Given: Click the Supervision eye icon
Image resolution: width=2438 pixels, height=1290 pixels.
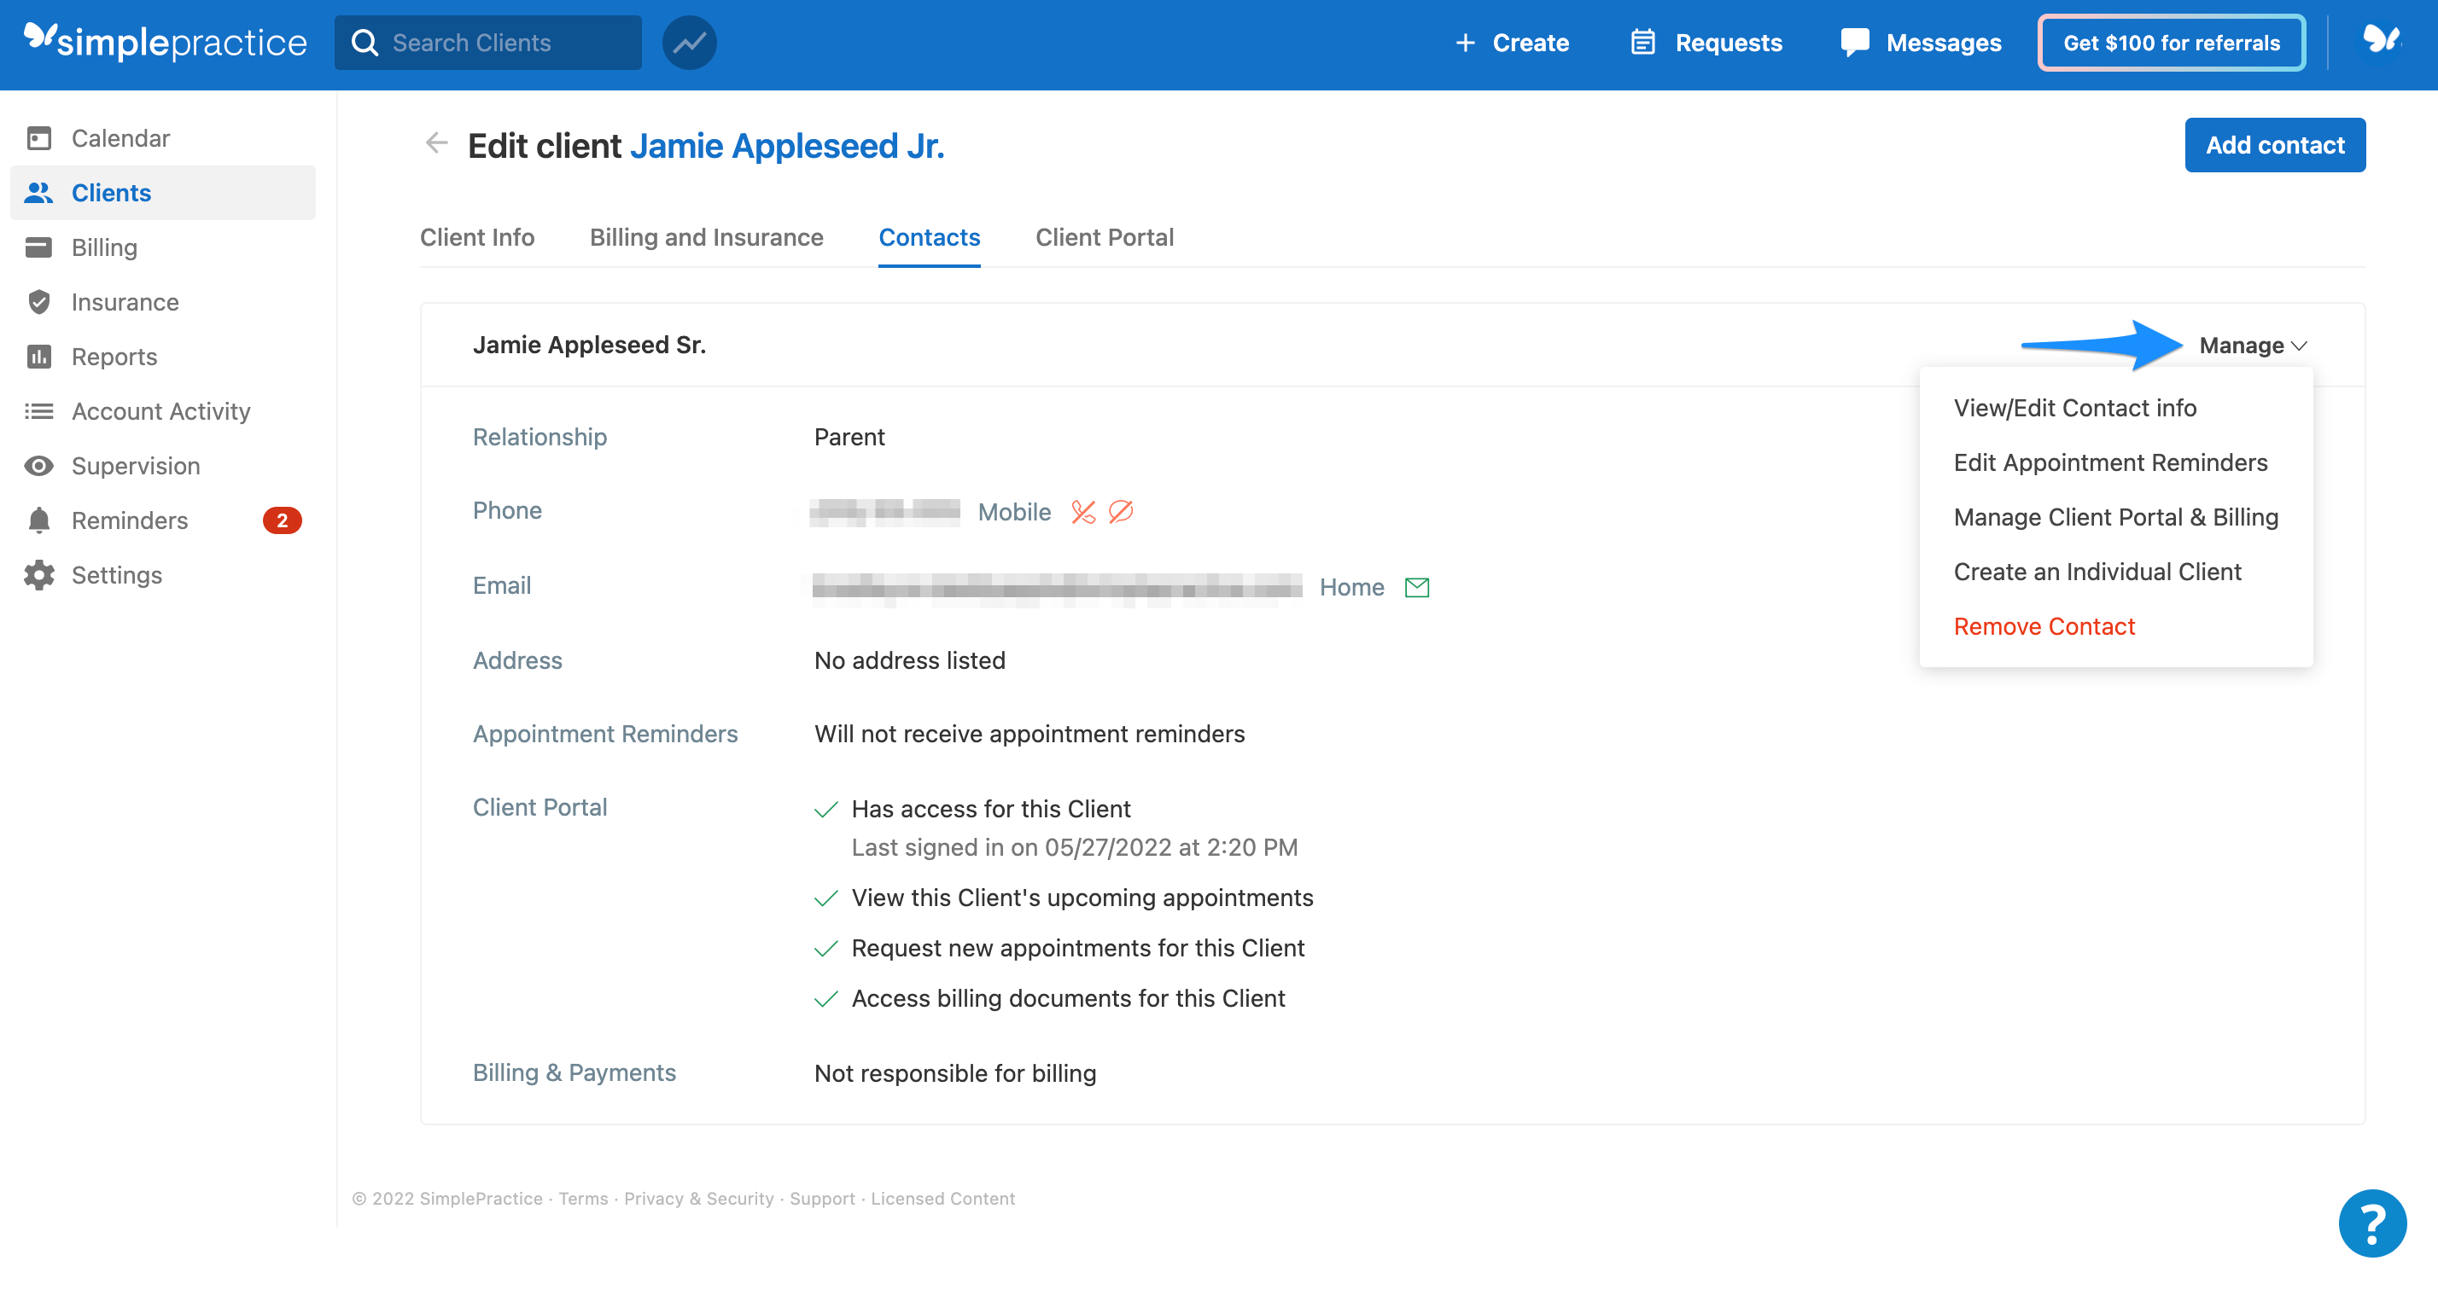Looking at the screenshot, I should (38, 466).
